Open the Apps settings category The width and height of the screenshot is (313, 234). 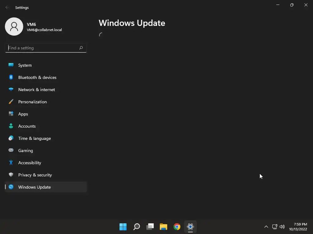(x=46, y=114)
